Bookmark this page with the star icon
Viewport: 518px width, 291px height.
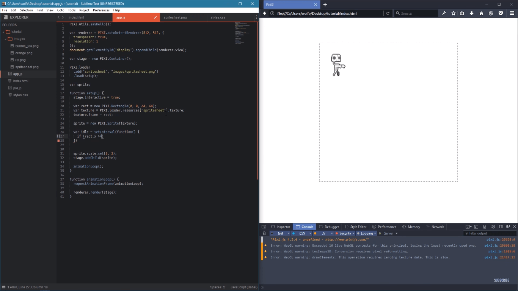454,13
